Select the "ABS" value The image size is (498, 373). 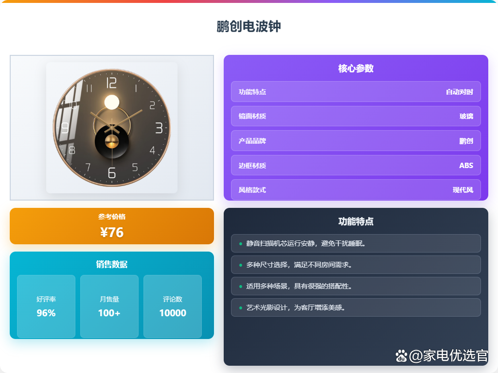[x=466, y=165]
